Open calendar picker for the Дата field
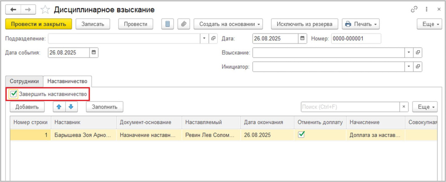 tap(302, 38)
